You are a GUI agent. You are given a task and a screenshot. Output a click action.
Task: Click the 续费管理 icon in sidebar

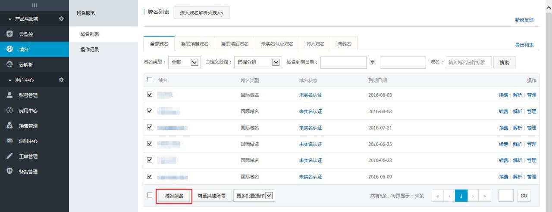pyautogui.click(x=9, y=126)
